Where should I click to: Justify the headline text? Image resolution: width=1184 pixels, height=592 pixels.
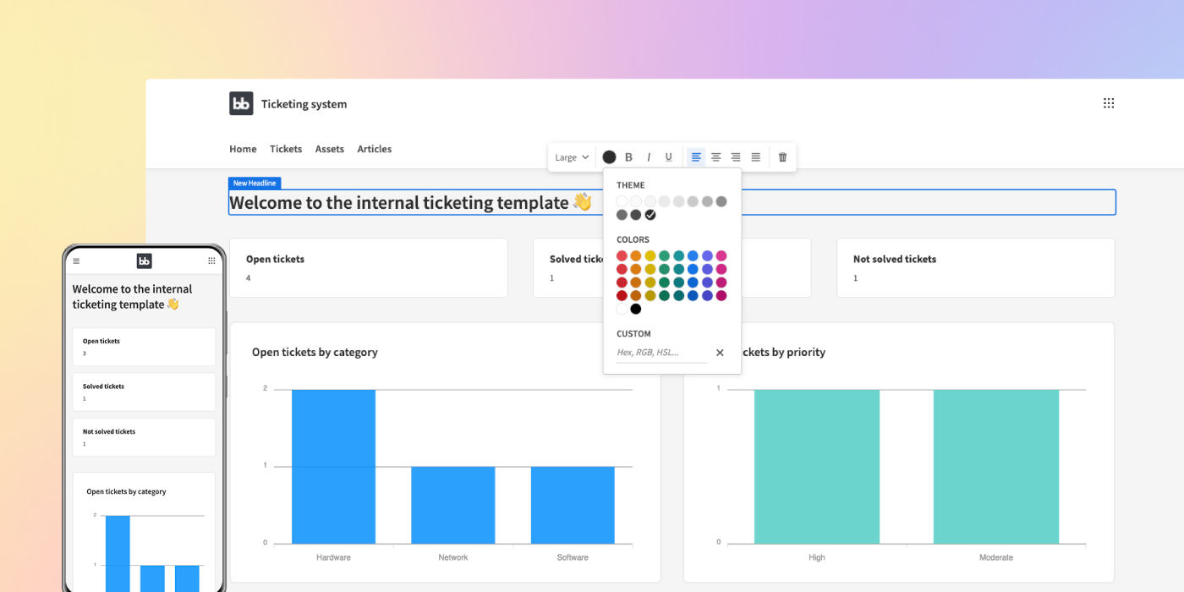756,157
